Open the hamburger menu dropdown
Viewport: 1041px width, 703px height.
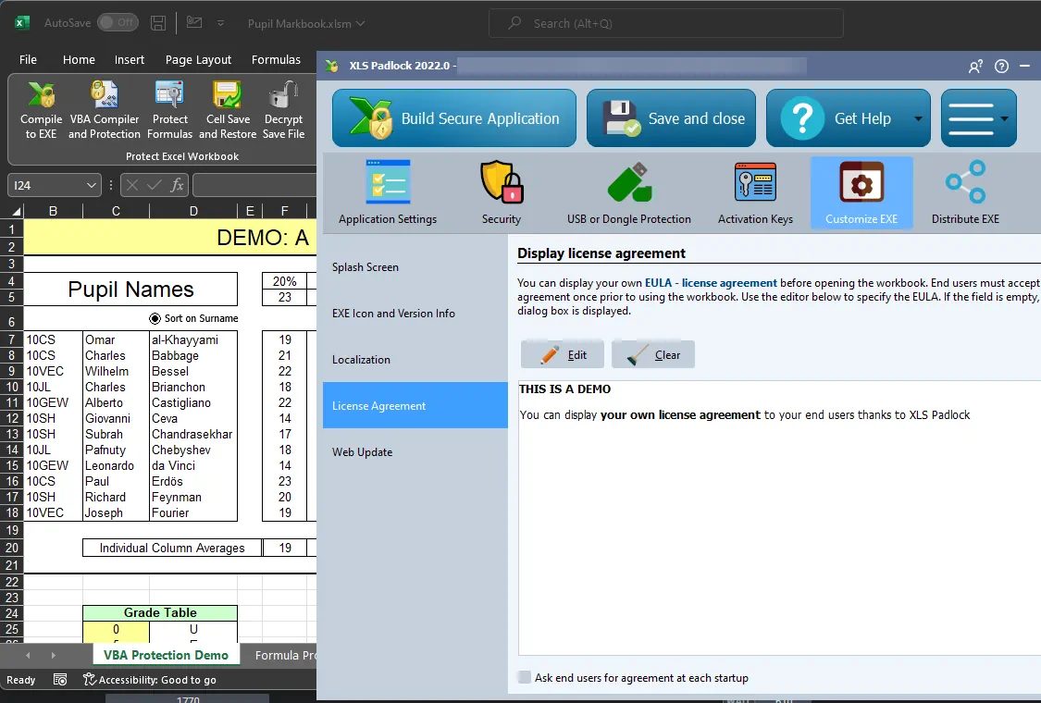coord(979,118)
